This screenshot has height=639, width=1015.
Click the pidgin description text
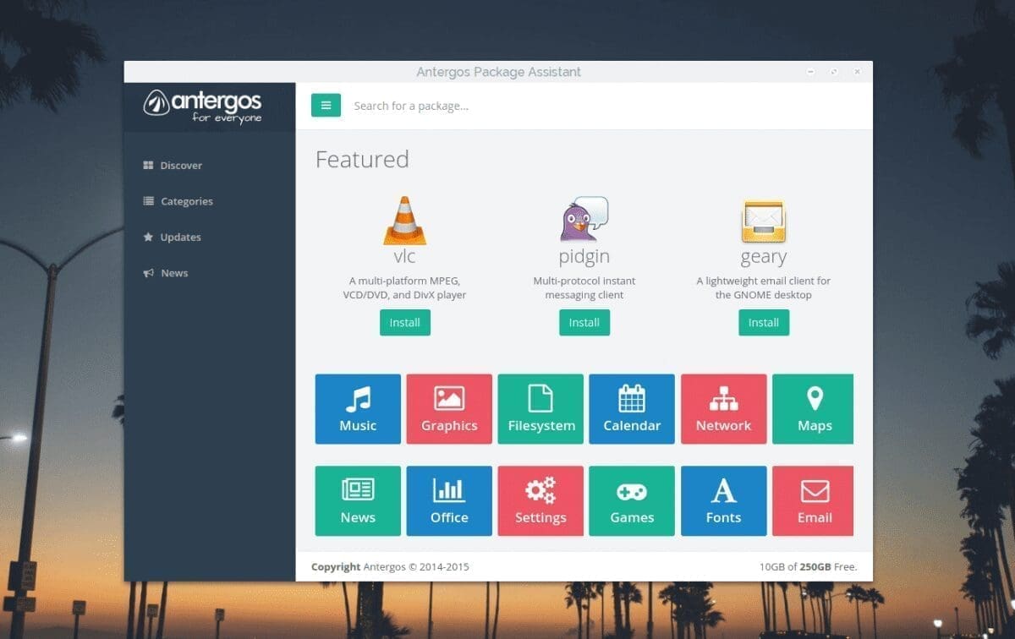584,288
